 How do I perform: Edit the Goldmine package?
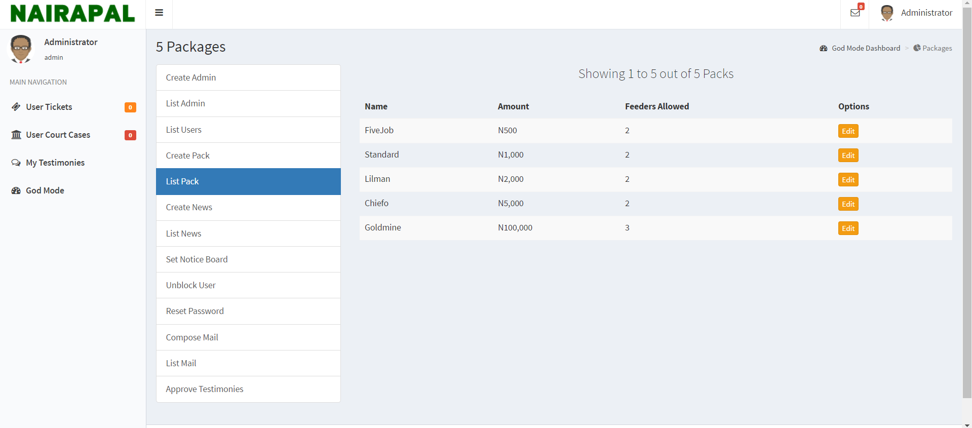tap(848, 228)
